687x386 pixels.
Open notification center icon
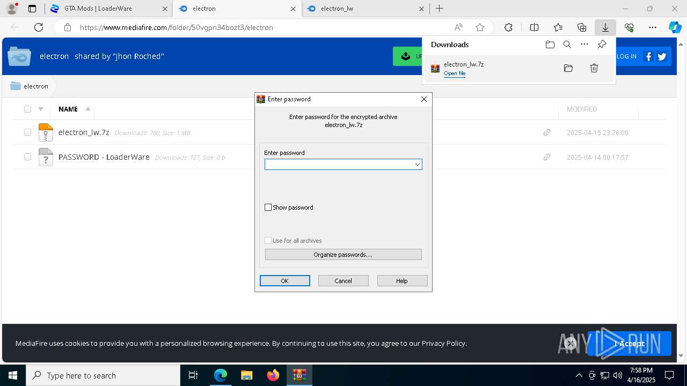(x=669, y=375)
